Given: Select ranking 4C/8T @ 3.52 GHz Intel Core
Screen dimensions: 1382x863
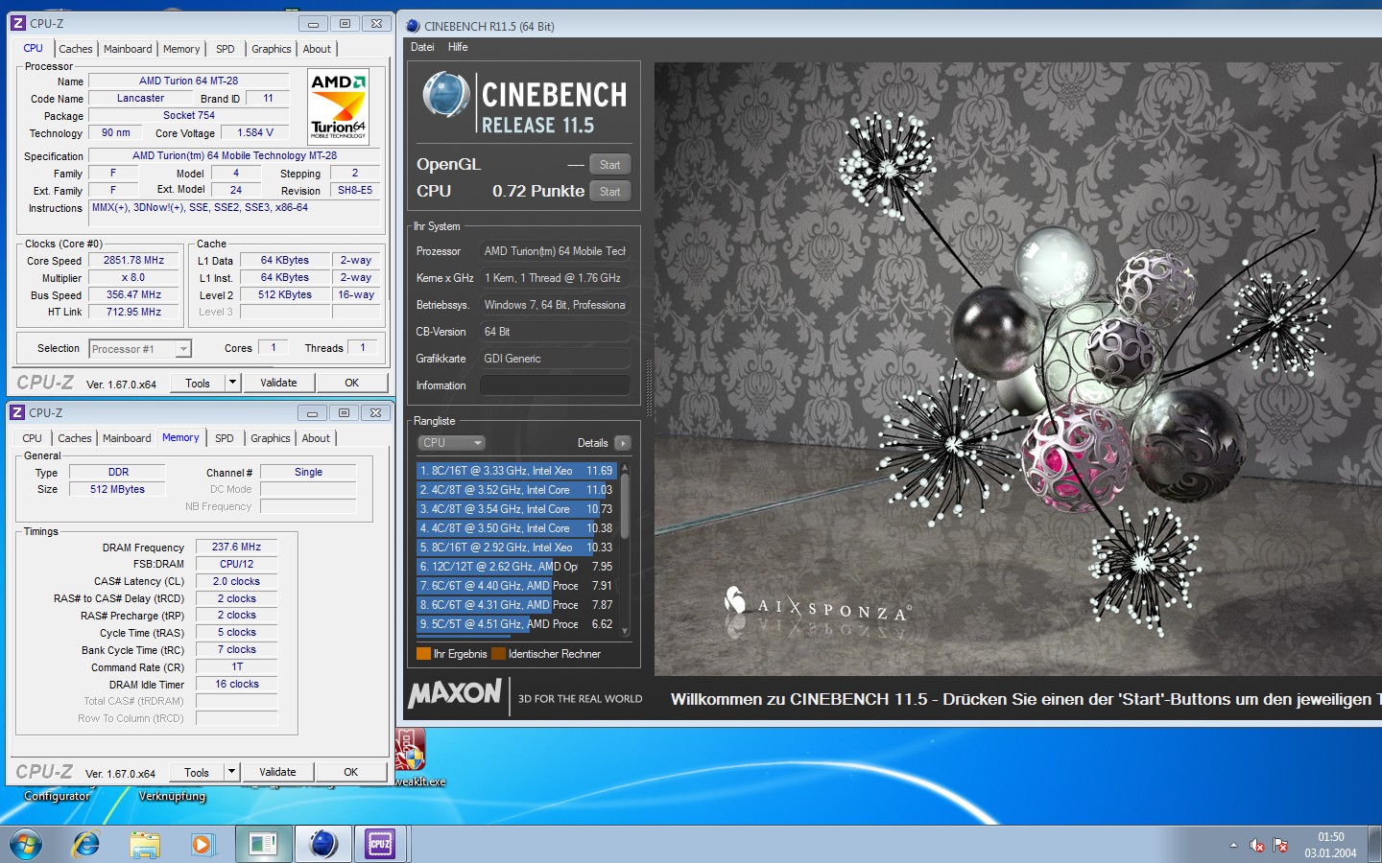Looking at the screenshot, I should pyautogui.click(x=516, y=490).
